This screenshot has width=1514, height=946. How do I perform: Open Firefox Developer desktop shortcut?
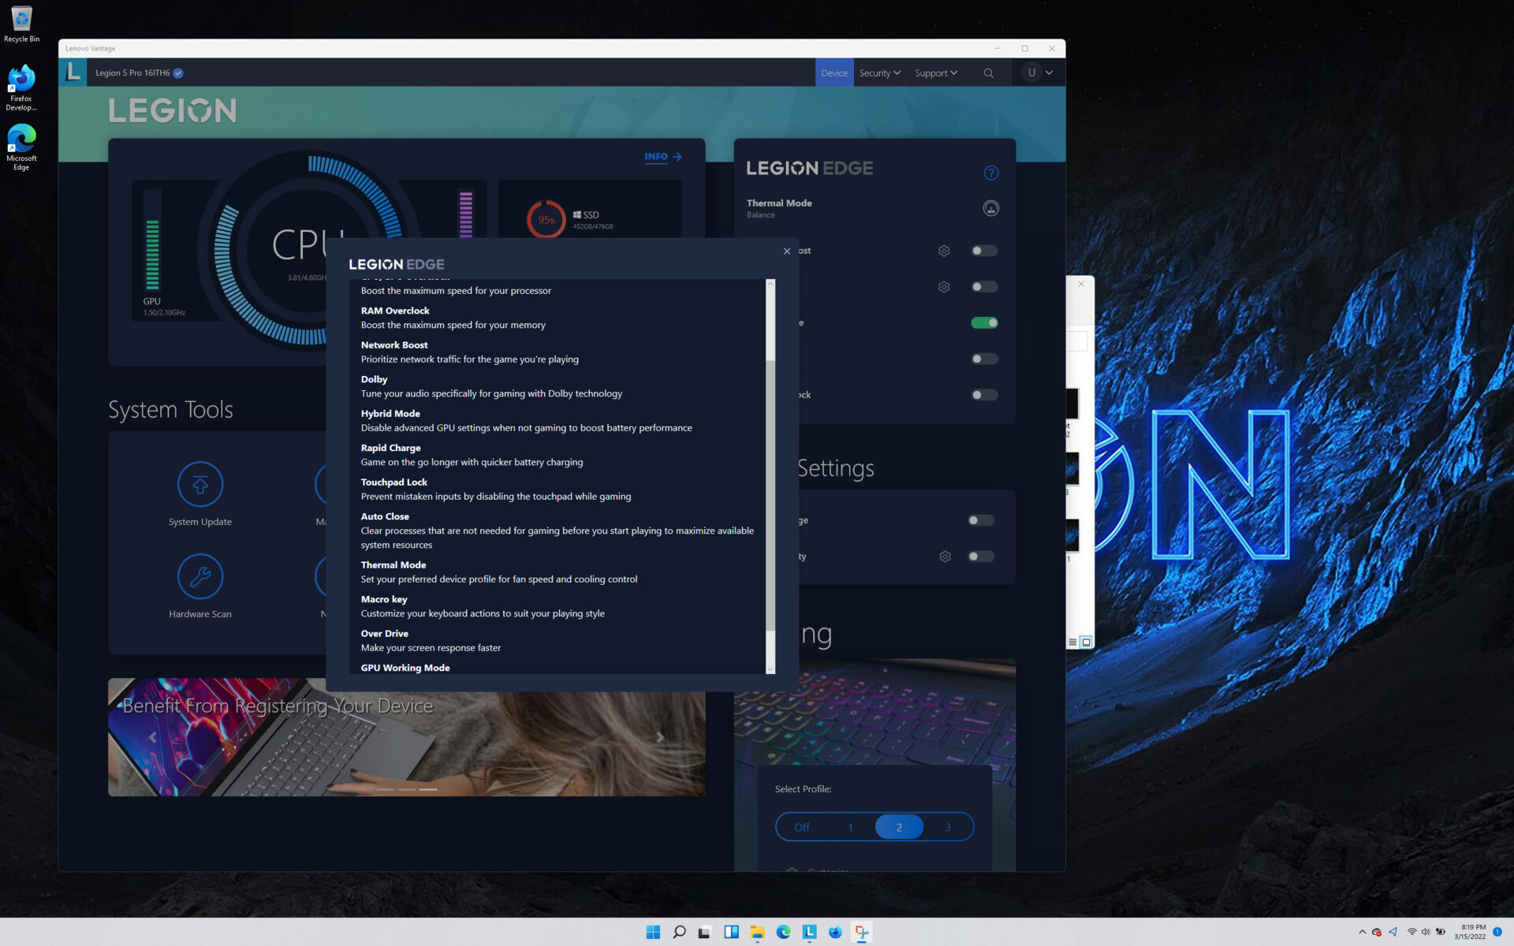click(21, 88)
